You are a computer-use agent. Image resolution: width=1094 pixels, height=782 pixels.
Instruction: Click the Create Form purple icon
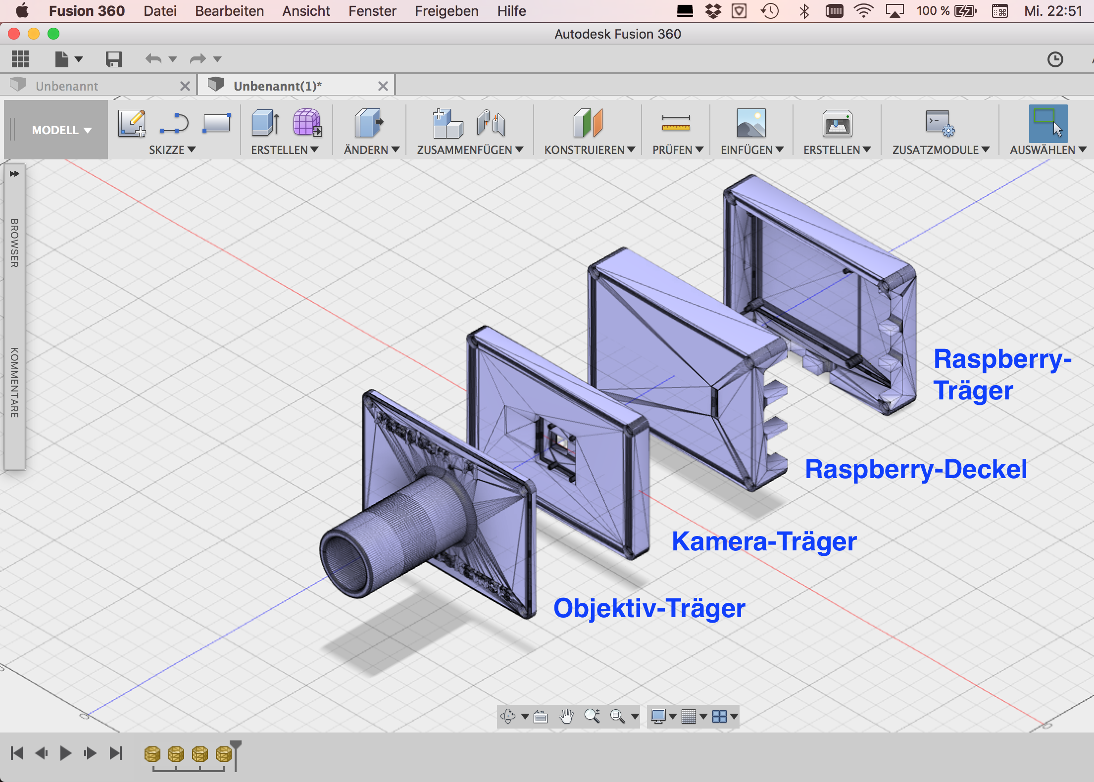(307, 123)
